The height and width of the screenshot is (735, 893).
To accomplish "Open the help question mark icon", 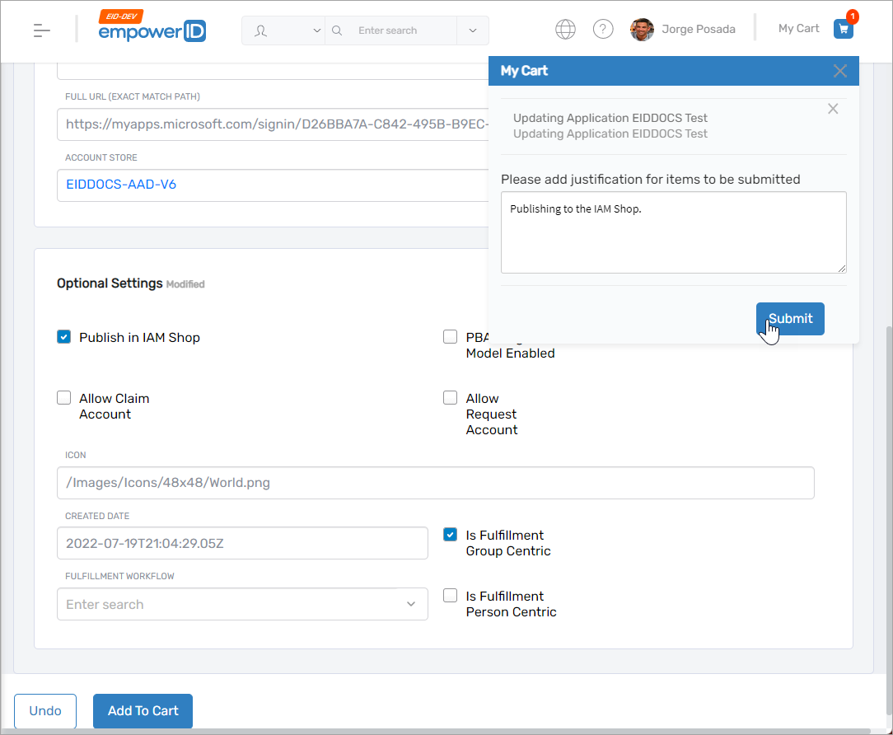I will [x=603, y=30].
